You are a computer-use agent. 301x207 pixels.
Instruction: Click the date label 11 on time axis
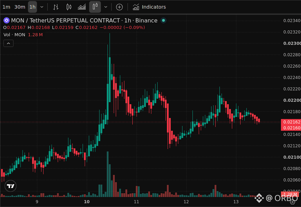(x=136, y=201)
